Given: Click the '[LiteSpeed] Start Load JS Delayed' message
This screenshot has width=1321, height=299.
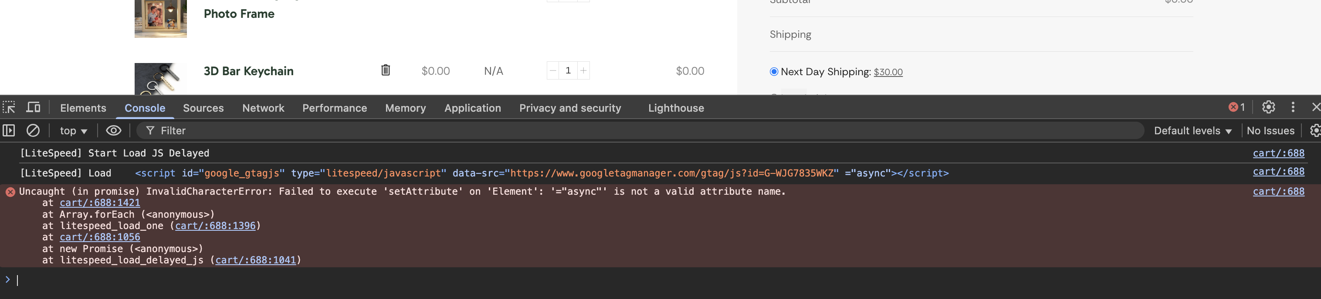Looking at the screenshot, I should pos(114,153).
